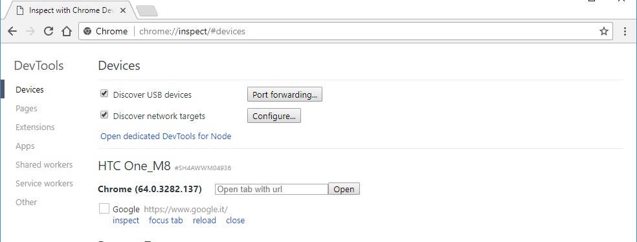
Task: Go to the home page icon
Action: click(67, 31)
